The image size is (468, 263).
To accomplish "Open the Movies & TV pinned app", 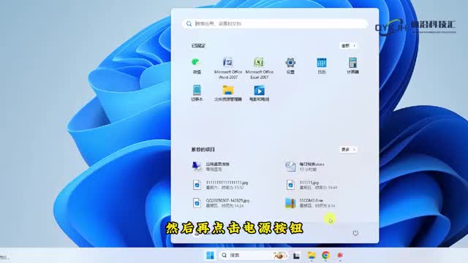I will pyautogui.click(x=259, y=93).
